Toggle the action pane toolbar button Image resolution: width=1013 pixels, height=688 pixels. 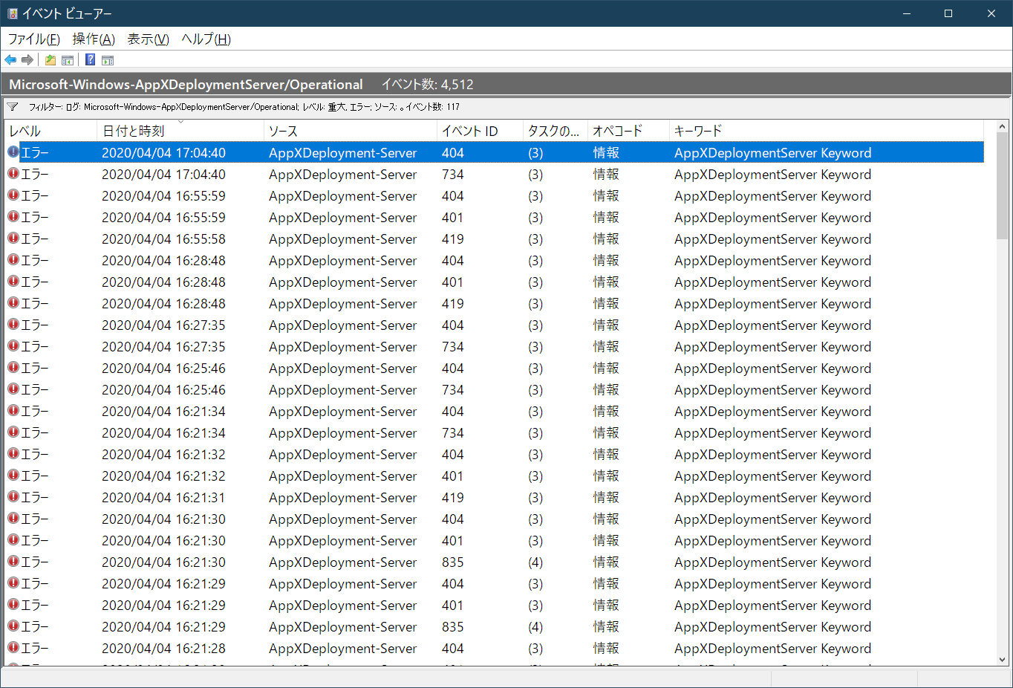(x=108, y=60)
